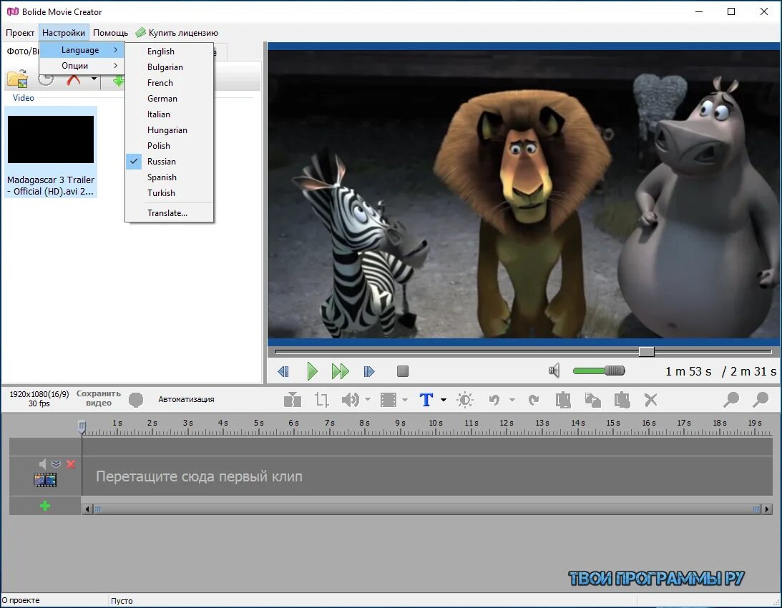Open the Настройки menu
Screen dimensions: 782x608
pos(64,33)
